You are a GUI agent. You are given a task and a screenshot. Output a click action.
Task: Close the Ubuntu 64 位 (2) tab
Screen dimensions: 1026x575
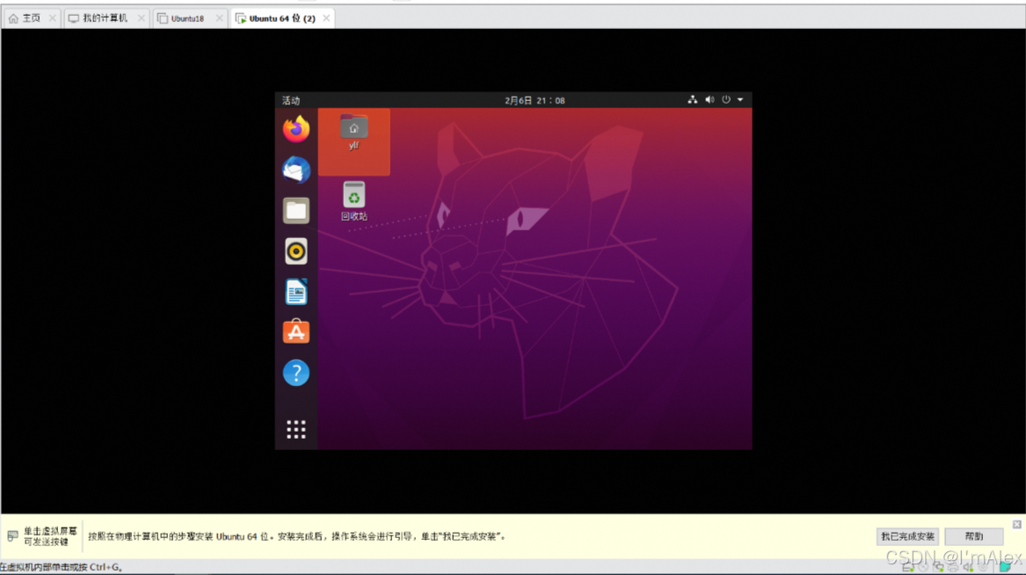click(x=326, y=18)
